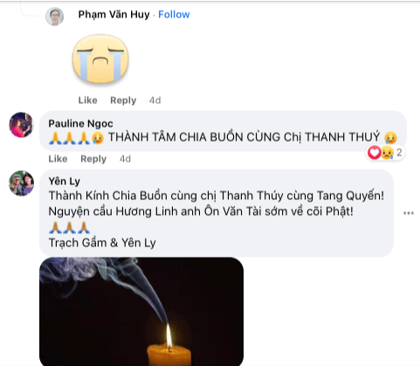Show reaction count 2 on Pauline's comment
The image size is (420, 366).
(399, 152)
